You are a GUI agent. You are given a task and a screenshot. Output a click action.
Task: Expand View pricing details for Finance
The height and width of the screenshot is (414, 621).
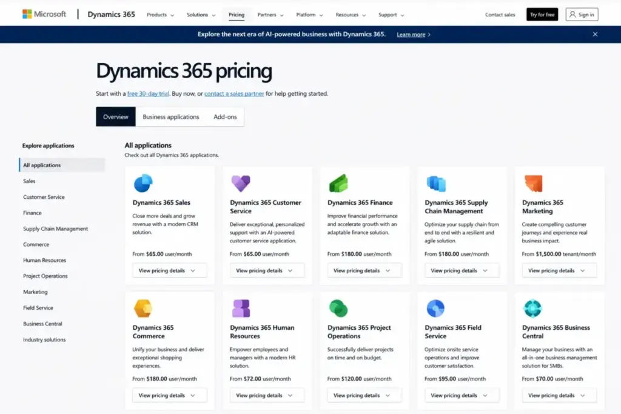pos(364,270)
